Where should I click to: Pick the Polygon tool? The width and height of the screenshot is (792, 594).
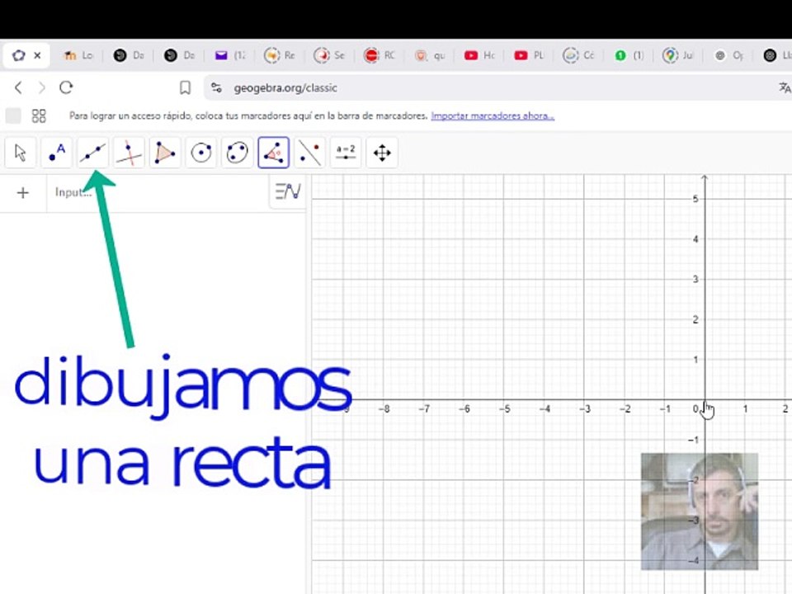tap(165, 153)
